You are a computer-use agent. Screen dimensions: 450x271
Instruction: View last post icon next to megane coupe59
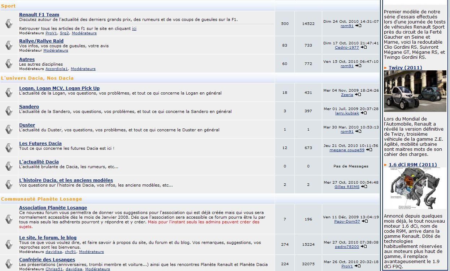pos(369,150)
